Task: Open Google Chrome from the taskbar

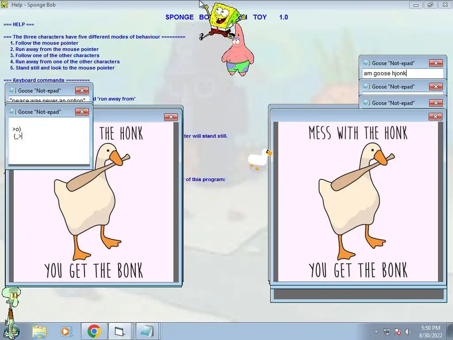Action: [x=94, y=331]
